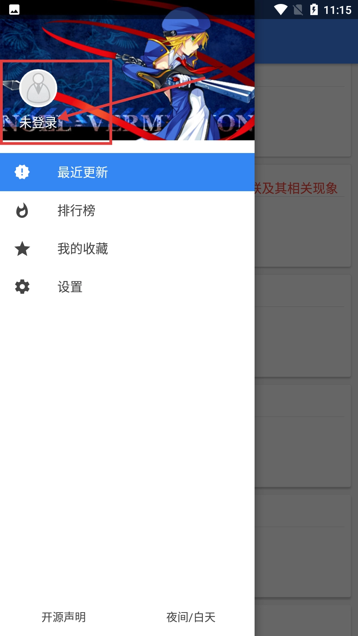Viewport: 358px width, 636px height.
Task: Tap the star icon for 我的收藏
Action: (x=22, y=248)
